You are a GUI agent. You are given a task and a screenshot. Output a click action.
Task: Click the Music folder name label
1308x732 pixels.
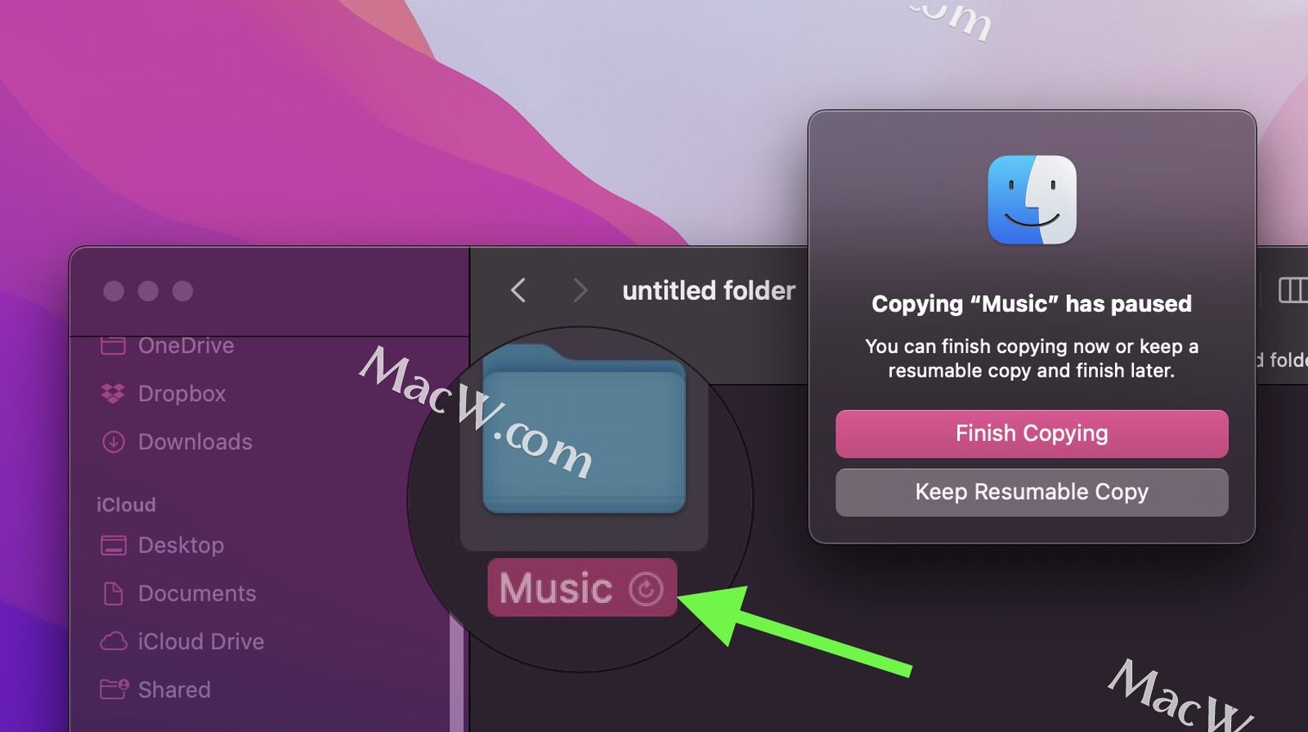[556, 588]
